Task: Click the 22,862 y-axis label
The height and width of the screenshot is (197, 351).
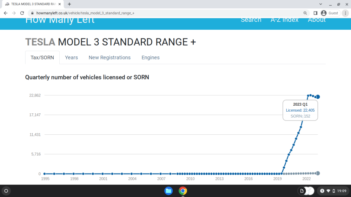Action: 35,96
